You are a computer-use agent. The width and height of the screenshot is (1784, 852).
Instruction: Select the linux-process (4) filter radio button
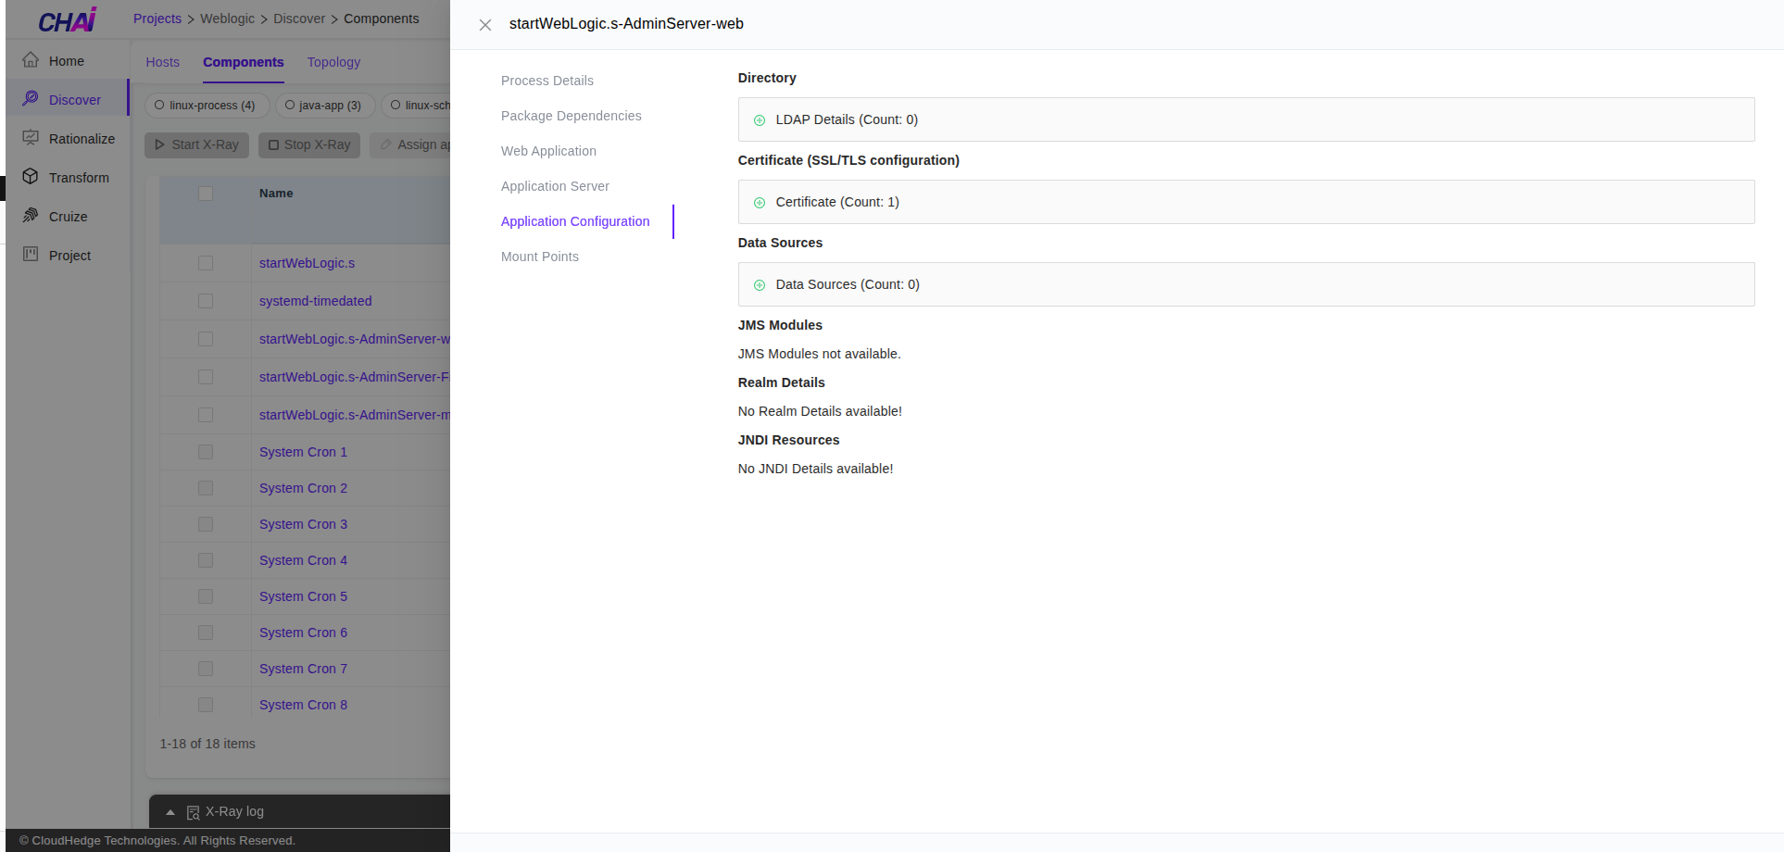[x=161, y=105]
